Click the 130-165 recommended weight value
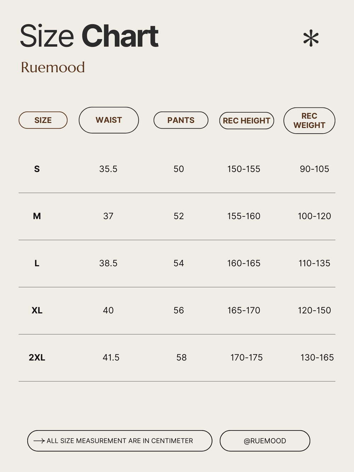This screenshot has height=472, width=354. (x=317, y=357)
